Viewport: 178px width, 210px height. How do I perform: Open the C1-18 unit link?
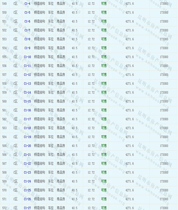pos(27,128)
